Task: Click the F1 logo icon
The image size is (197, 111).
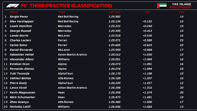Action: point(12,6)
